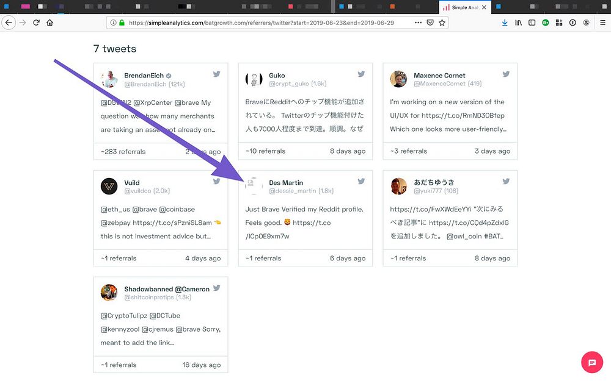Image resolution: width=611 pixels, height=381 pixels.
Task: Open the Maxence Cornet name link
Action: 439,76
